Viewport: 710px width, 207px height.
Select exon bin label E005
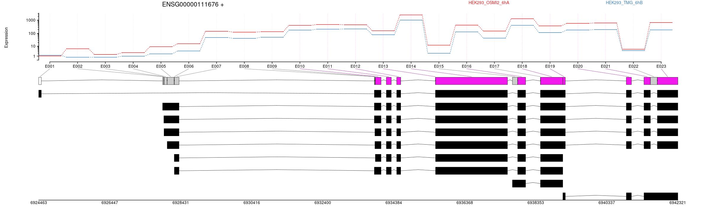(x=161, y=66)
